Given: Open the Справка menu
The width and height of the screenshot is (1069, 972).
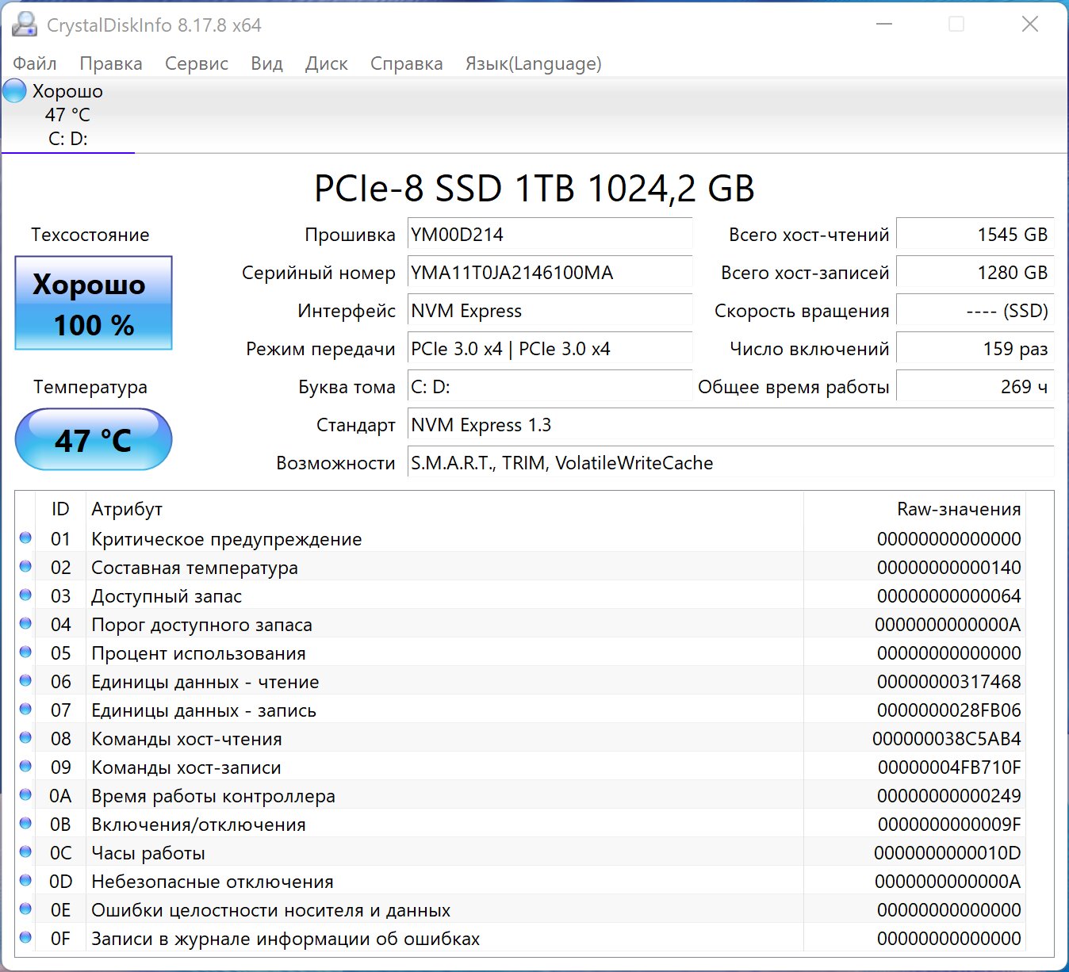Looking at the screenshot, I should pyautogui.click(x=407, y=63).
